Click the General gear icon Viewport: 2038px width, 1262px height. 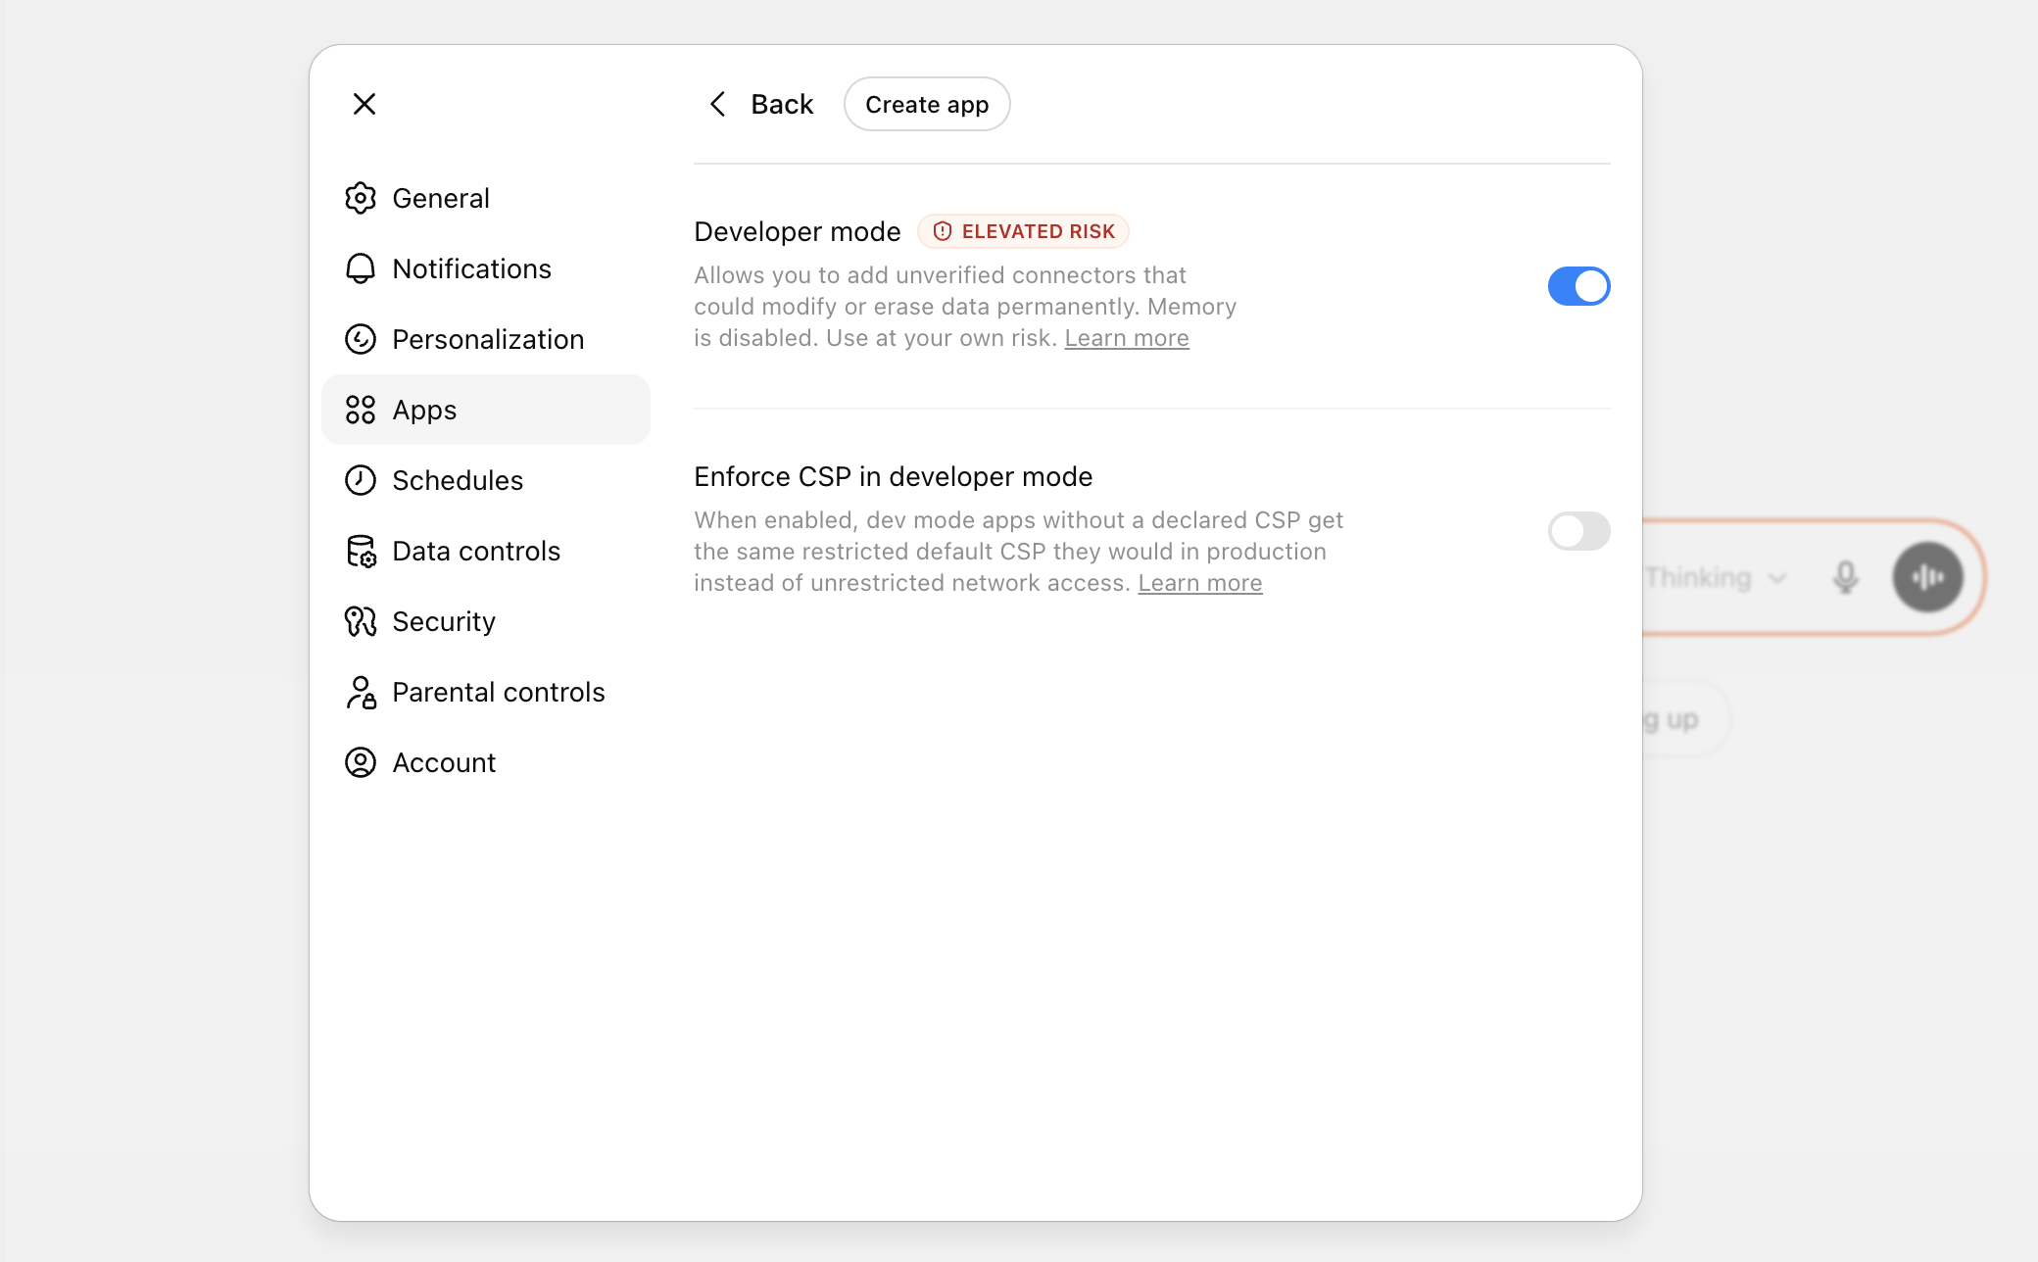[x=361, y=198]
